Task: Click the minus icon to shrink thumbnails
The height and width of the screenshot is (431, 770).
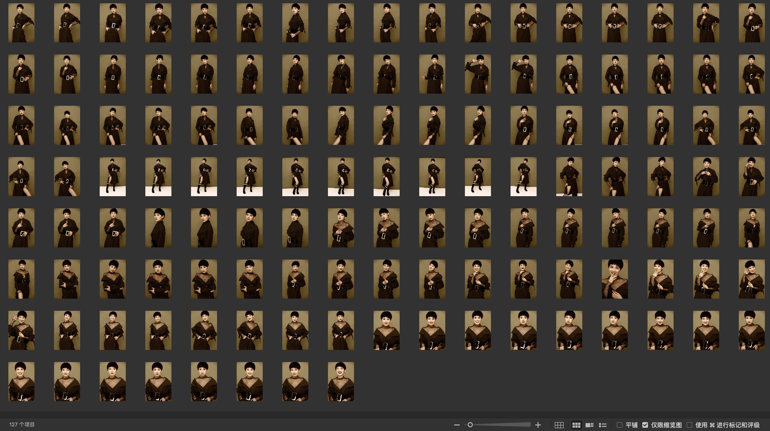Action: click(x=457, y=425)
